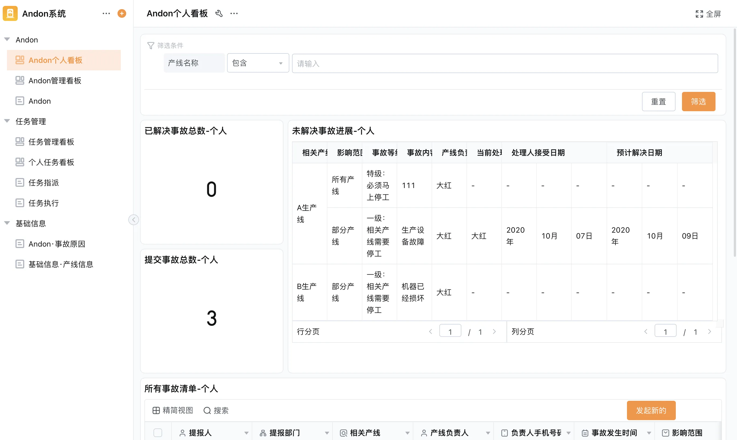
Task: Open the wrench settings icon beside title
Action: pyautogui.click(x=219, y=13)
